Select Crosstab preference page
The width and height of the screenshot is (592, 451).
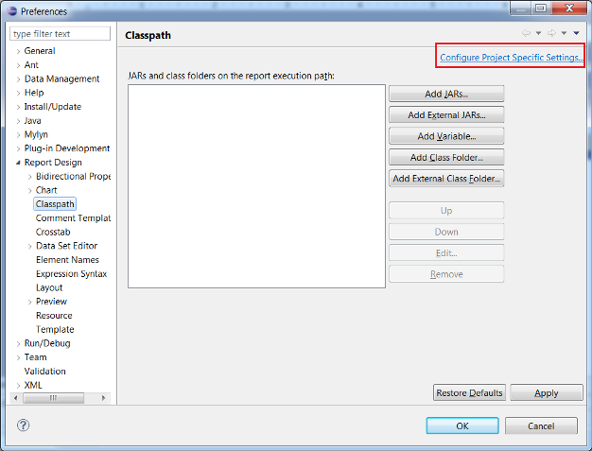[53, 232]
